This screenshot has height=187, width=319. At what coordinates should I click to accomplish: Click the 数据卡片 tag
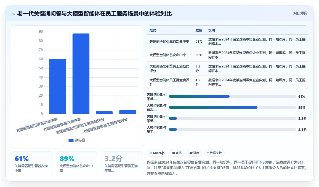tap(214, 153)
